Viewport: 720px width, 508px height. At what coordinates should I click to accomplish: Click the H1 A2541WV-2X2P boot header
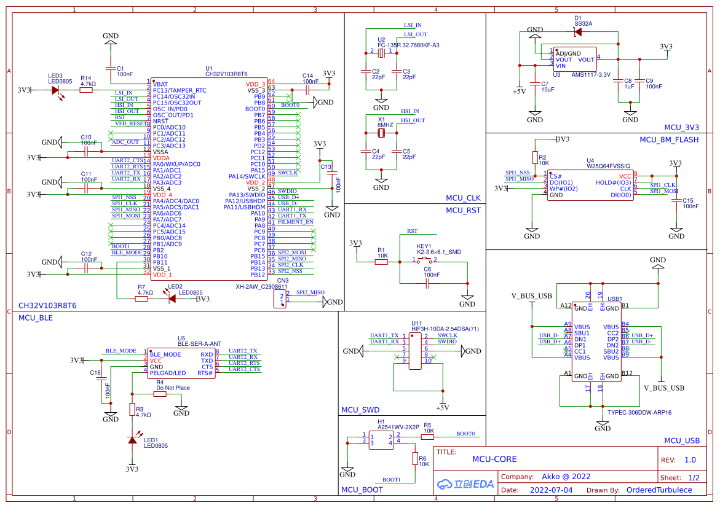(x=381, y=439)
